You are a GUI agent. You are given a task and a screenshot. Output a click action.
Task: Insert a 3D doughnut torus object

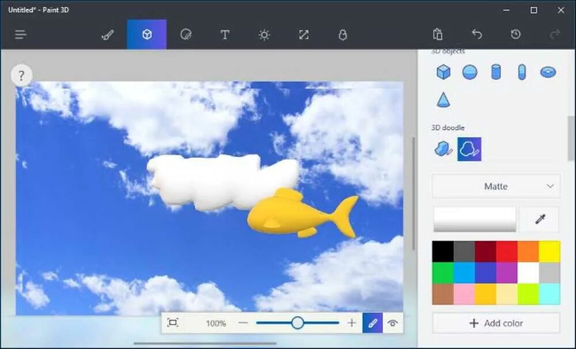click(x=548, y=72)
